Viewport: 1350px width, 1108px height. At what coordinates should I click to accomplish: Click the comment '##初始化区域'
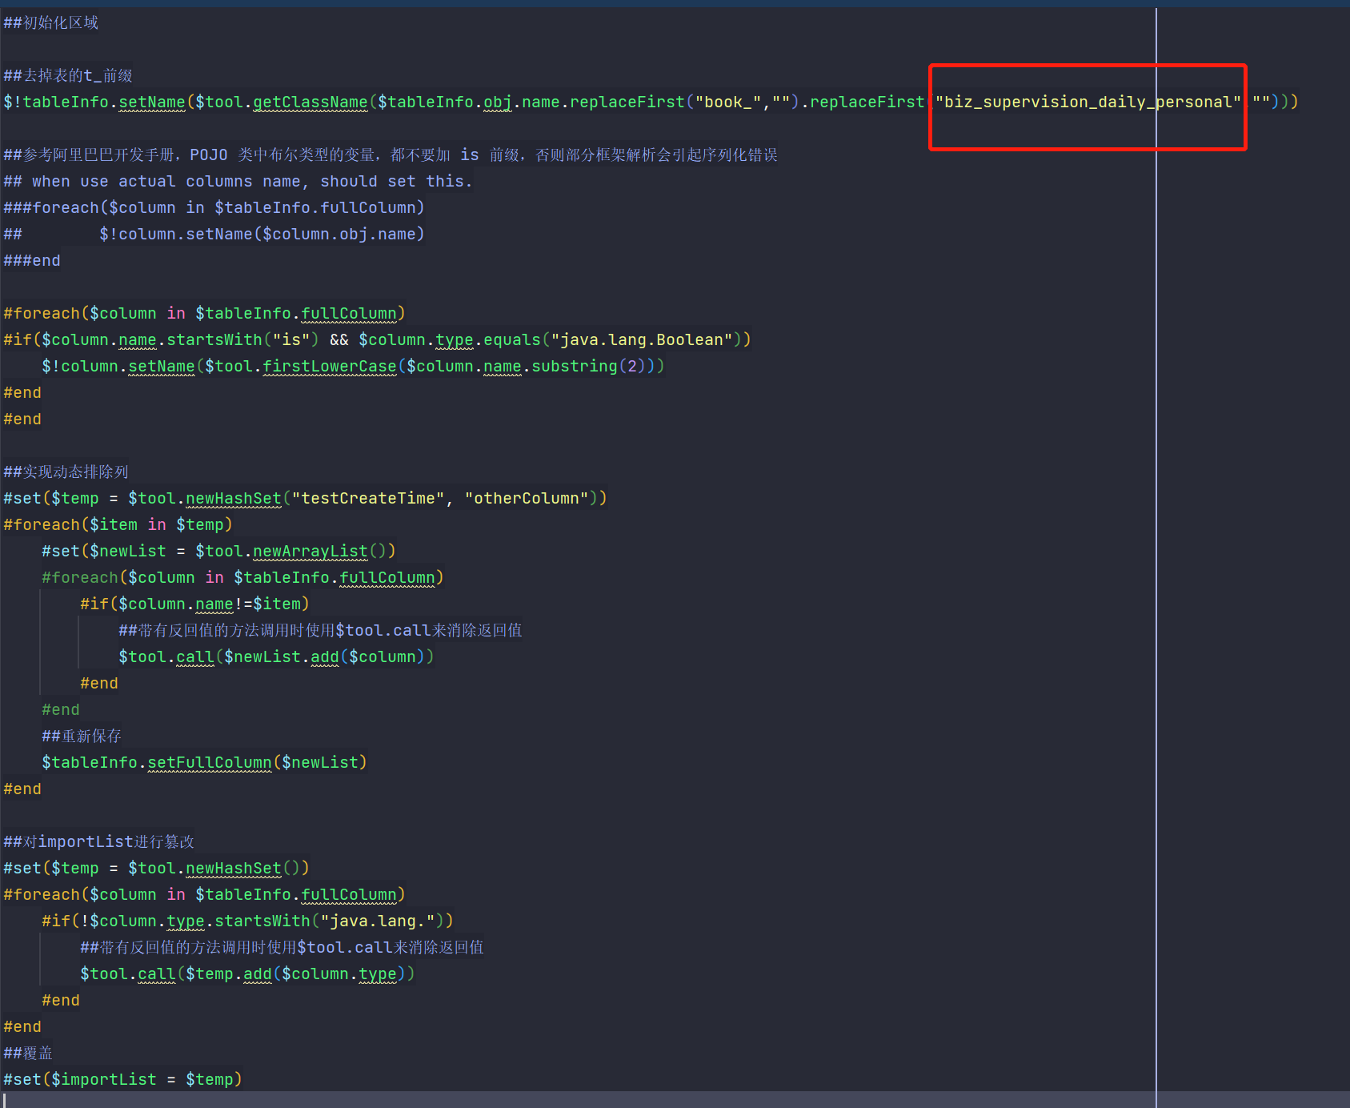click(x=51, y=22)
